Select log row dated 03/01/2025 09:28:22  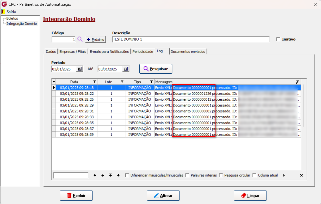click(x=176, y=93)
